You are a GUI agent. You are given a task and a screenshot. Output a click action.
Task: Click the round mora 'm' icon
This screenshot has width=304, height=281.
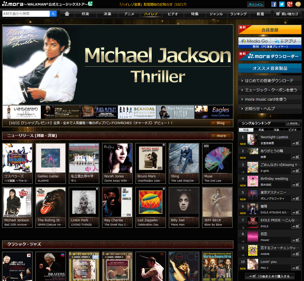click(298, 4)
